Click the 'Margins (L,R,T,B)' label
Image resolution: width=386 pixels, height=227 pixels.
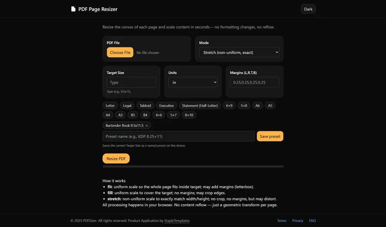[243, 73]
